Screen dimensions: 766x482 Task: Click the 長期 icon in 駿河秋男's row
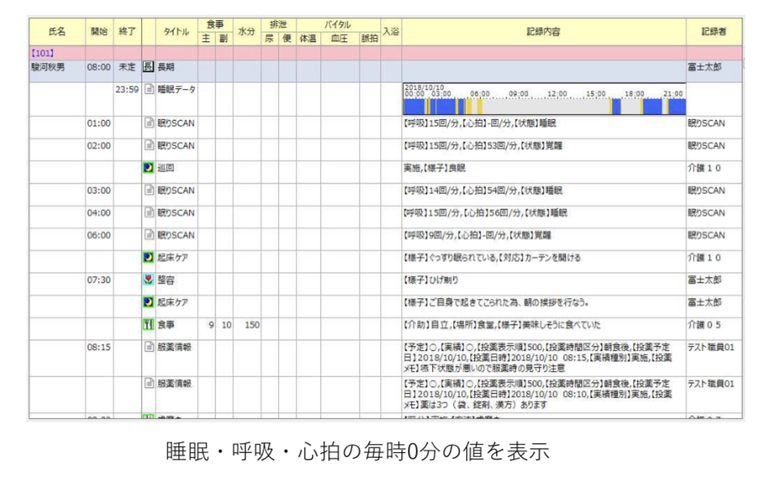click(148, 68)
